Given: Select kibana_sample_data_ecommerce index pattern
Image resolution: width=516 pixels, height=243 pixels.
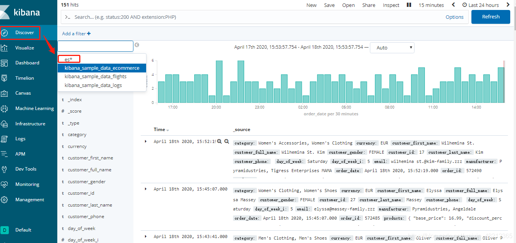Looking at the screenshot, I should [102, 68].
